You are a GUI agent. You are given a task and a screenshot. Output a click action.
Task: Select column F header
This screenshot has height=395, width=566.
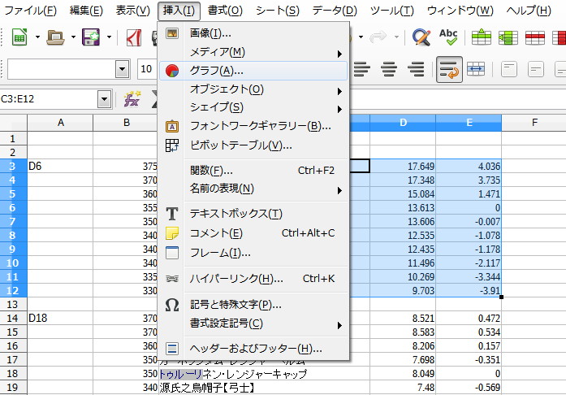(534, 123)
